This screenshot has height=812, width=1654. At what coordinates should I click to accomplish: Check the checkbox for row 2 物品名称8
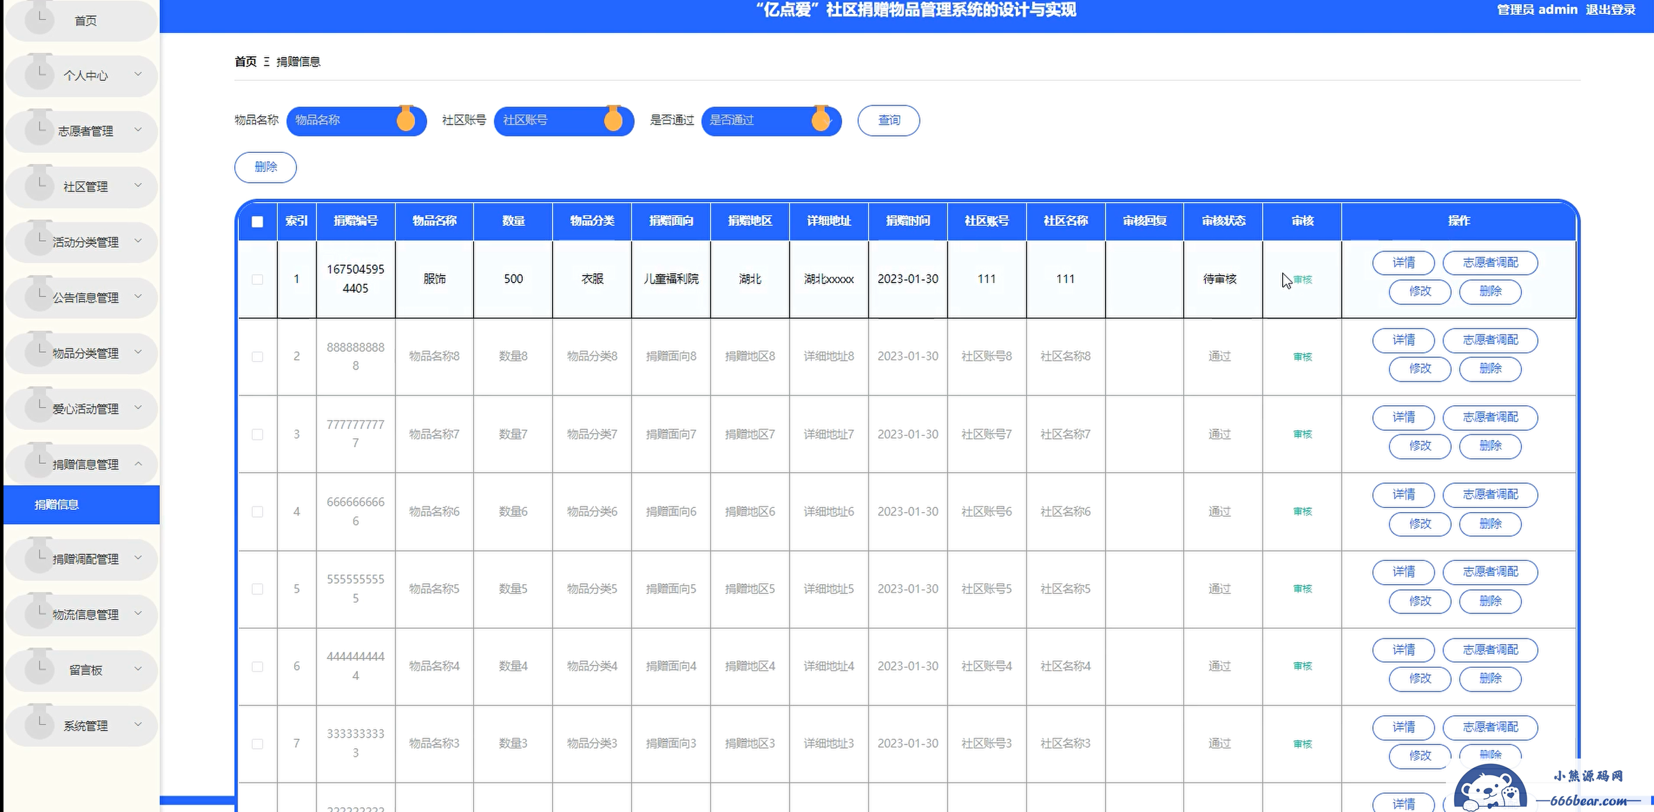pyautogui.click(x=257, y=356)
